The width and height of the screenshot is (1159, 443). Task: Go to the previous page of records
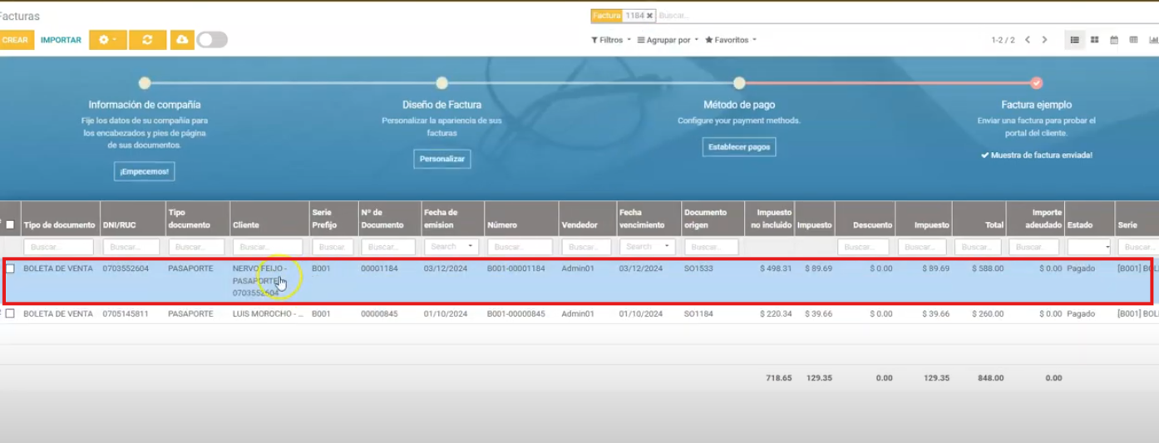click(x=1028, y=40)
